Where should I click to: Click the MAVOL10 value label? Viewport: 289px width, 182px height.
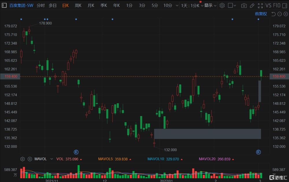tap(163, 159)
